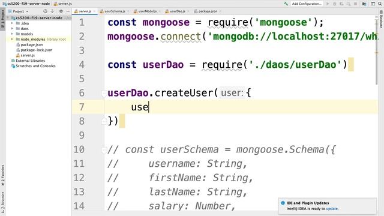Viewport: 384px width, 216px height.
Task: Close the package.json editor tab
Action: point(220,11)
